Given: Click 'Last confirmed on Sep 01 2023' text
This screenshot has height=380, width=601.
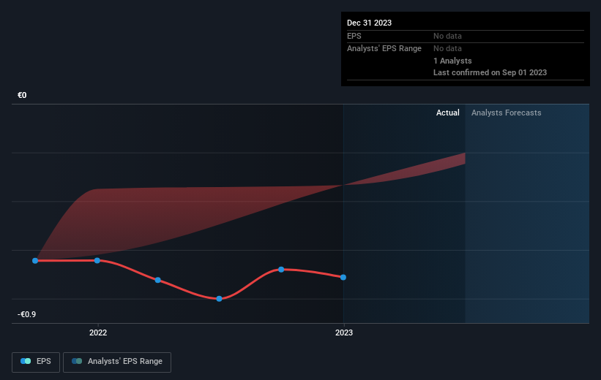Looking at the screenshot, I should pos(490,72).
